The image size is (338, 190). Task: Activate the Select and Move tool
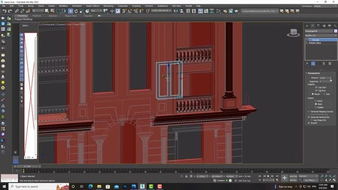click(70, 11)
